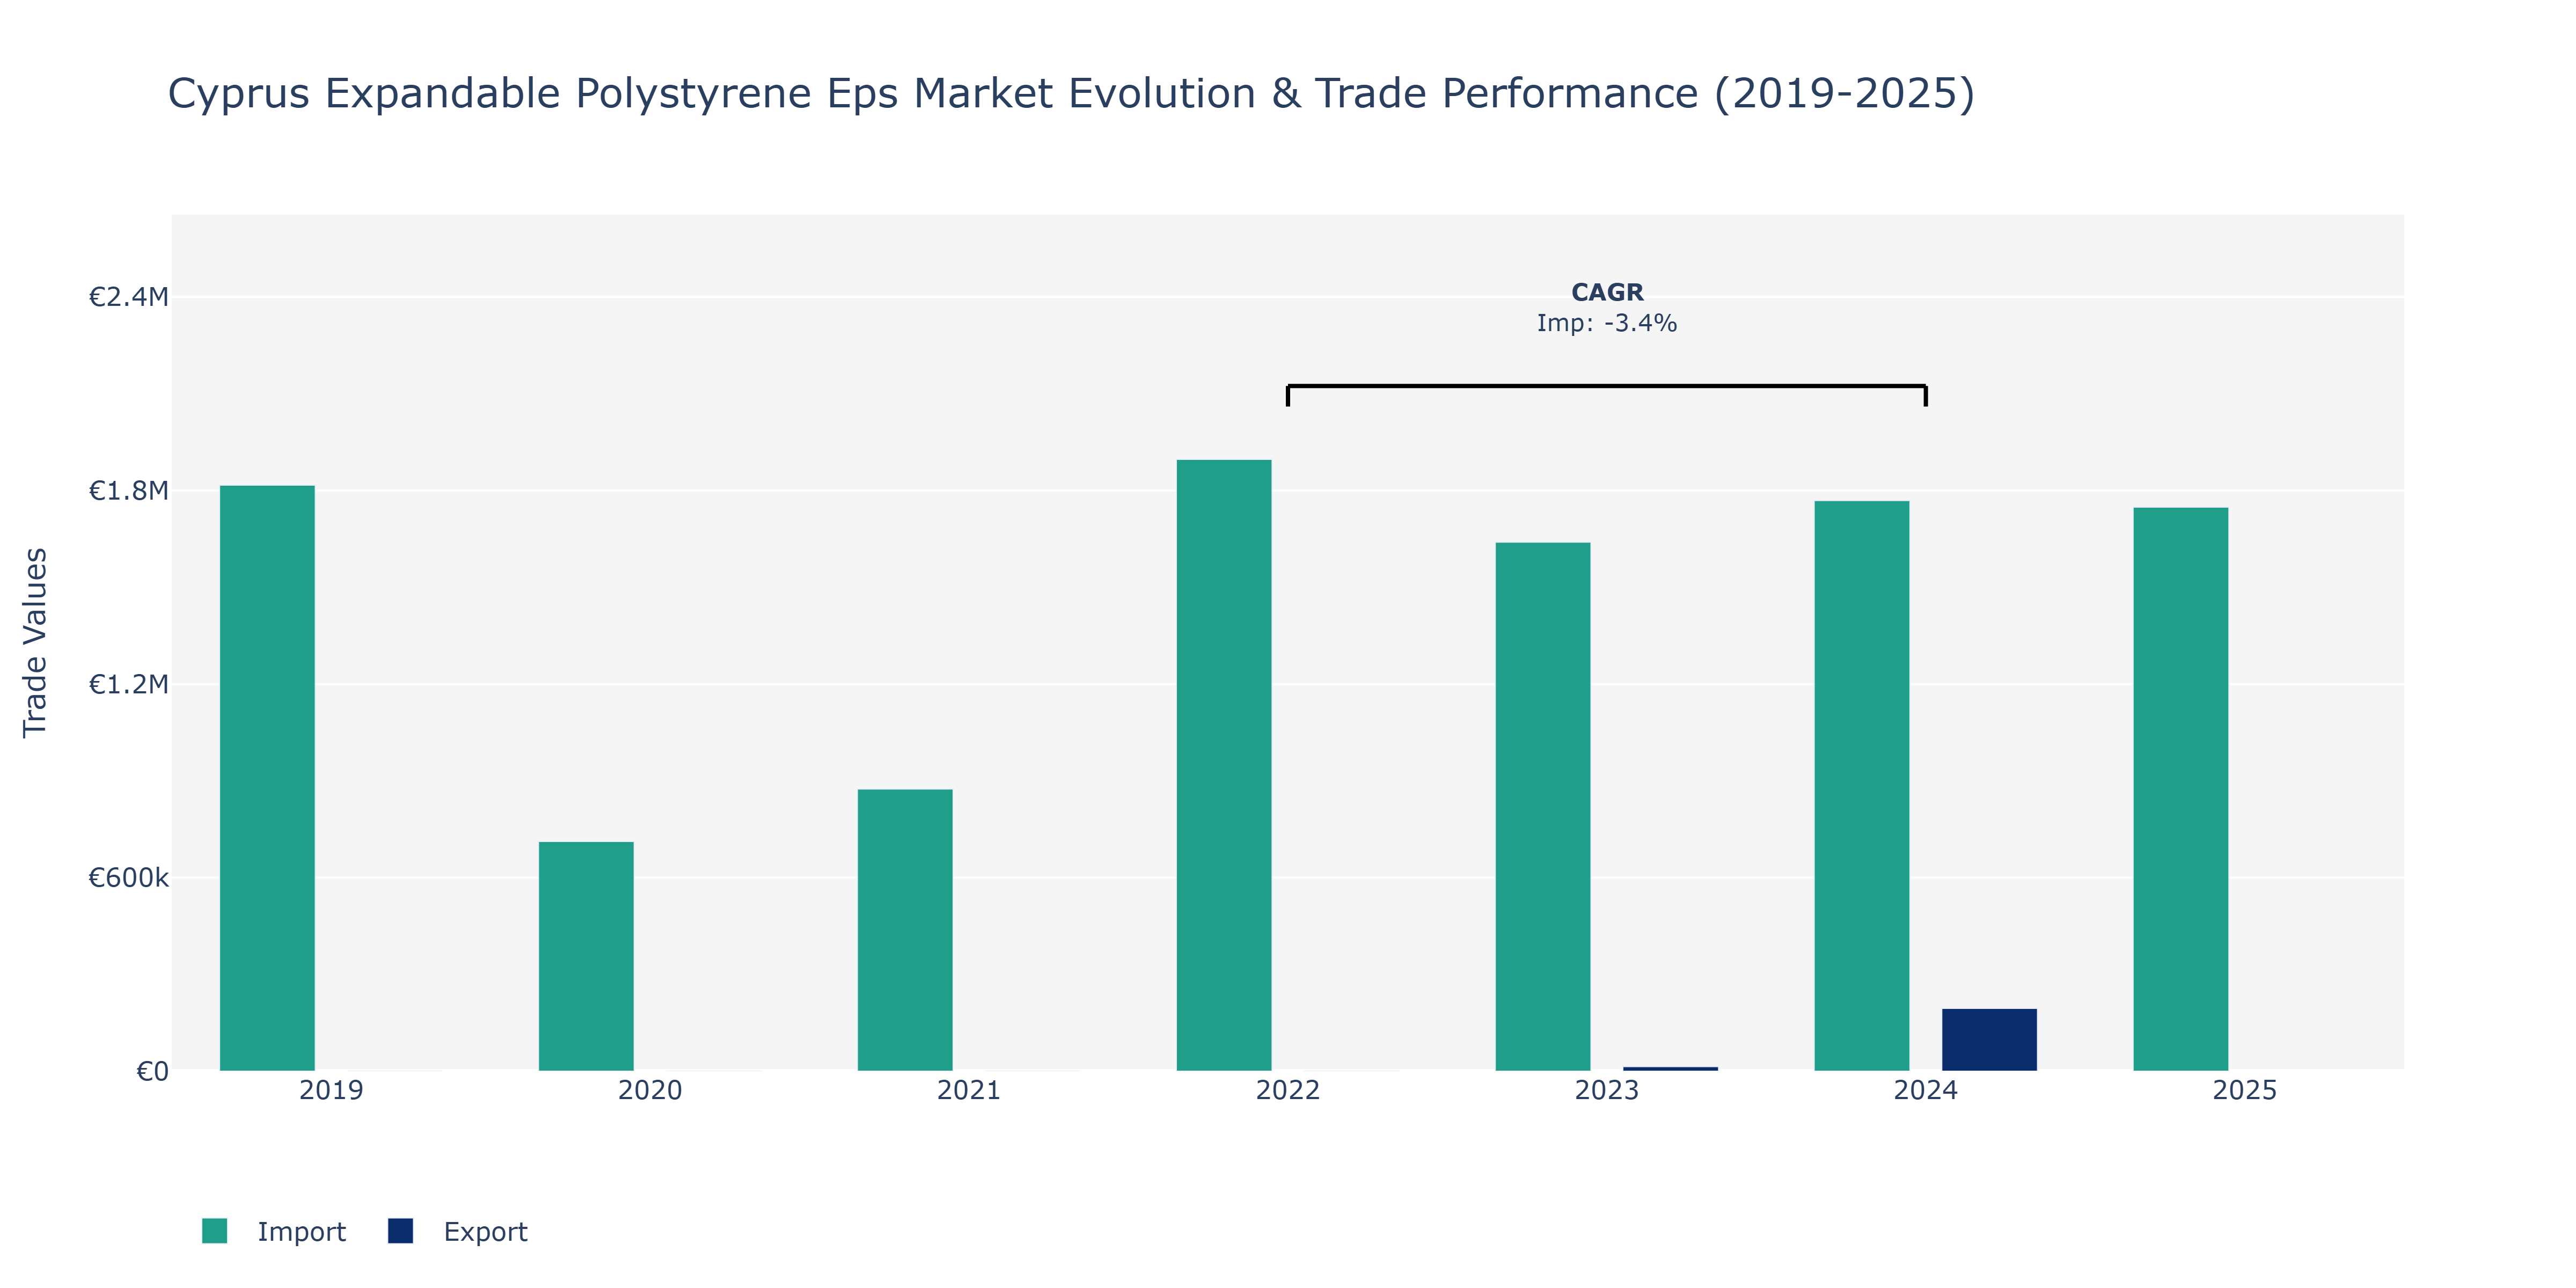This screenshot has width=2576, height=1288.
Task: Click the 2025 x-axis label
Action: 2245,1090
